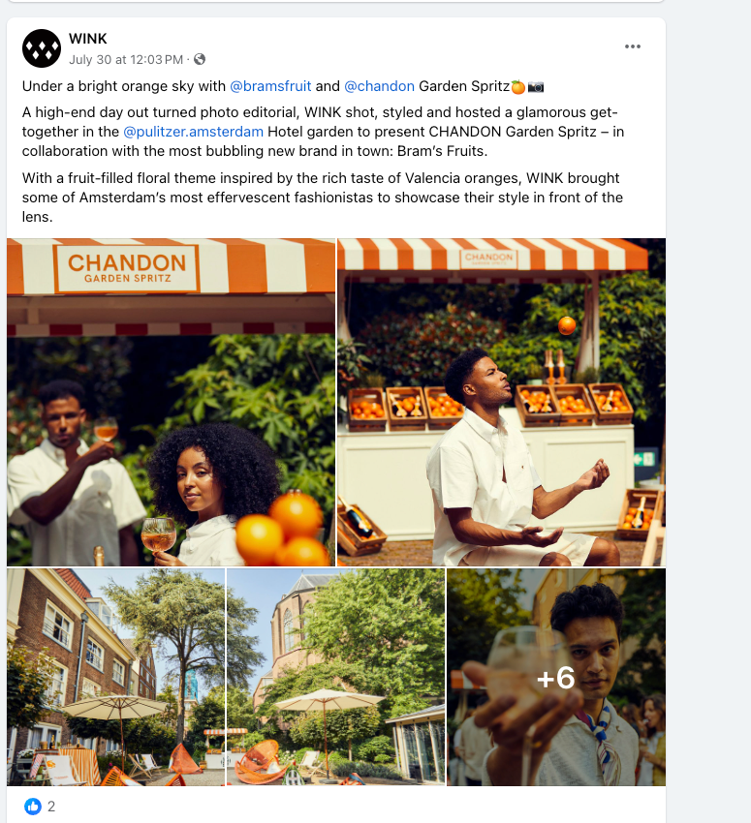Open WINK profile picture avatar
Image resolution: width=751 pixels, height=823 pixels.
[42, 48]
